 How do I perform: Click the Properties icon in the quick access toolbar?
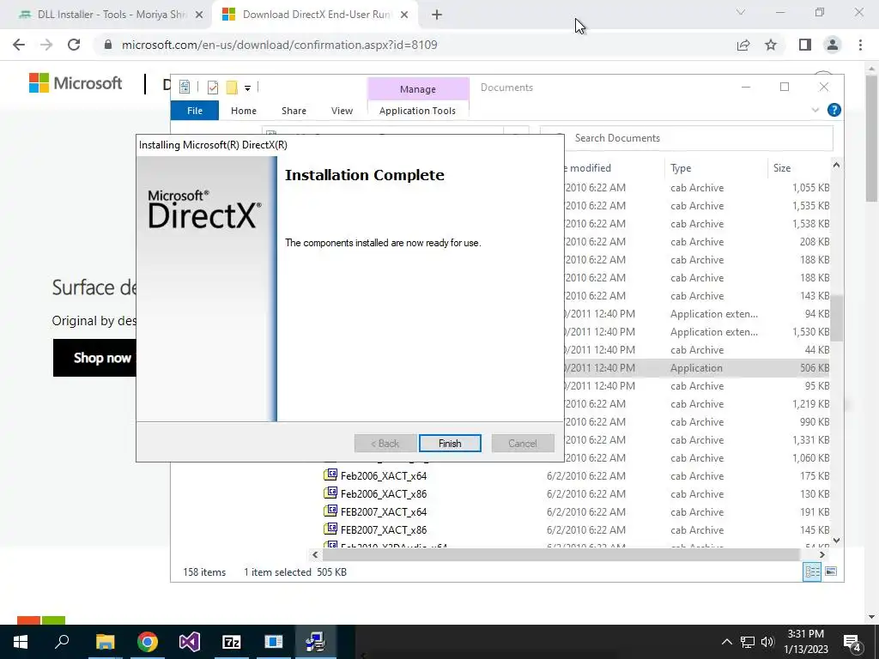[185, 87]
